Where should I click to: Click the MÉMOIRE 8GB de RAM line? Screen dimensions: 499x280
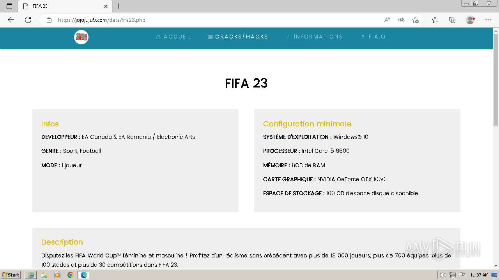point(294,165)
